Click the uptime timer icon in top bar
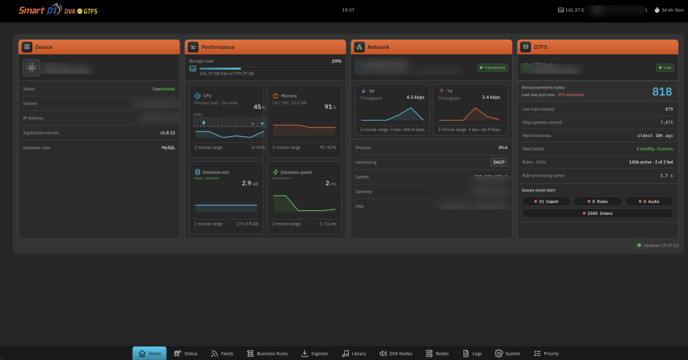Image resolution: width=688 pixels, height=360 pixels. tap(657, 10)
